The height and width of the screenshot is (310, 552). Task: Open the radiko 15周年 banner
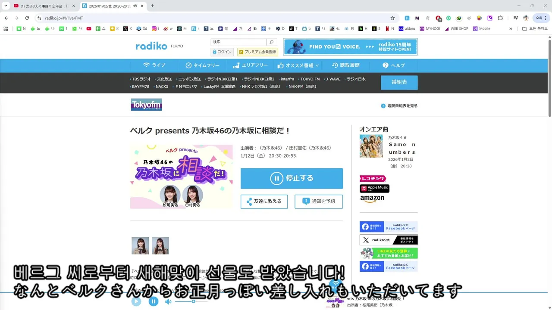[x=350, y=46]
